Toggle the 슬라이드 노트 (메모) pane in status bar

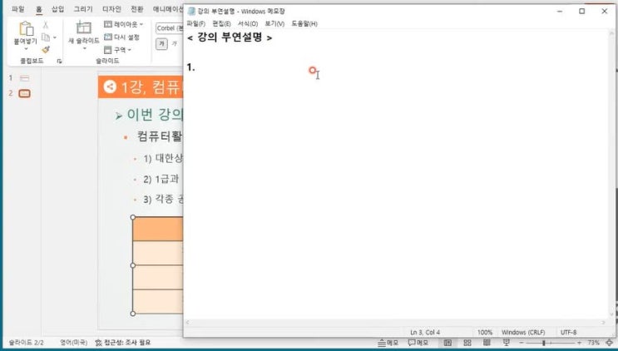pyautogui.click(x=387, y=343)
